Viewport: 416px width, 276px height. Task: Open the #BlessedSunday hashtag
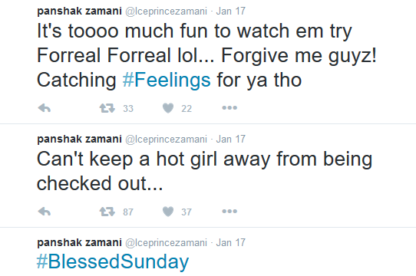pyautogui.click(x=113, y=261)
